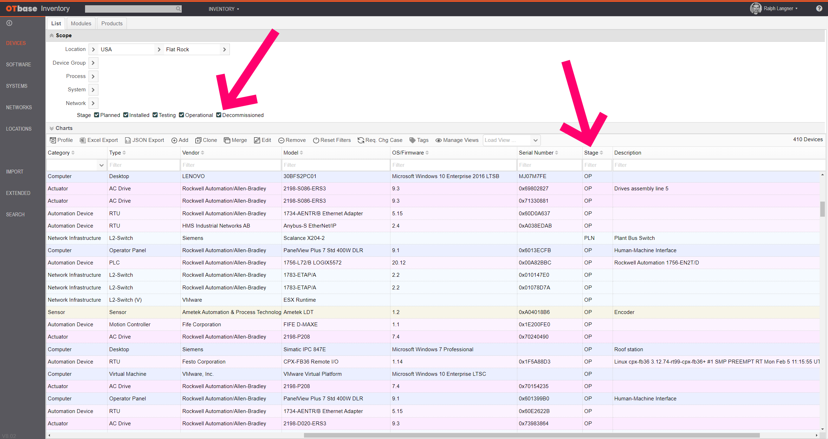
Task: Click the vertical scrollbar thumb of the table
Action: coord(822,209)
